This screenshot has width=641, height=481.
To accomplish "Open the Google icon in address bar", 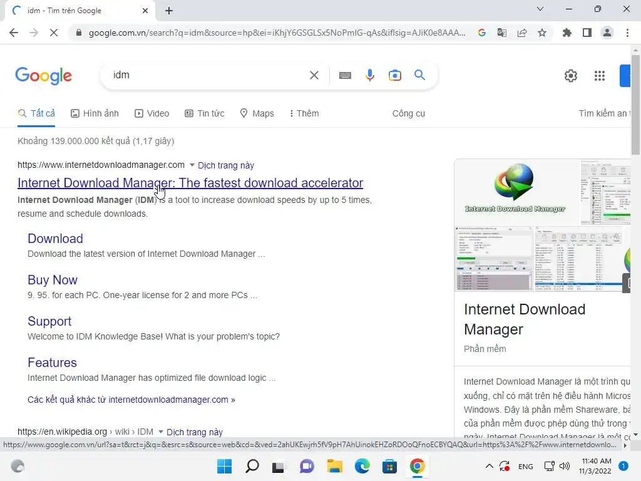I will [482, 33].
